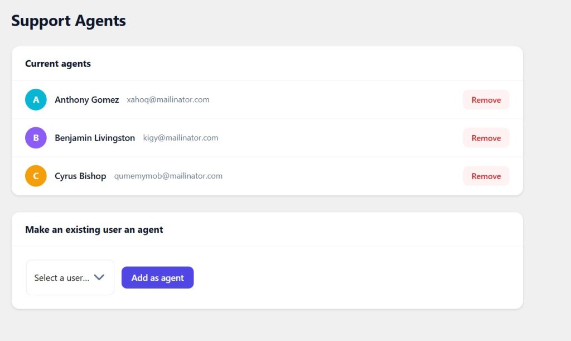Click 'Make an existing user an agent' title
571x341 pixels.
tap(94, 230)
